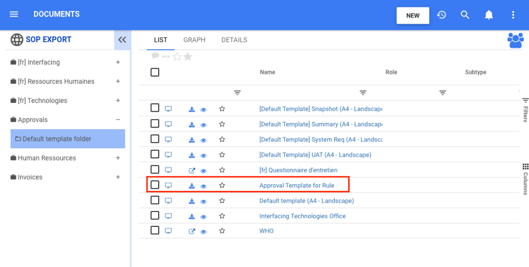
Task: Open the hamburger navigation menu
Action: pyautogui.click(x=14, y=14)
